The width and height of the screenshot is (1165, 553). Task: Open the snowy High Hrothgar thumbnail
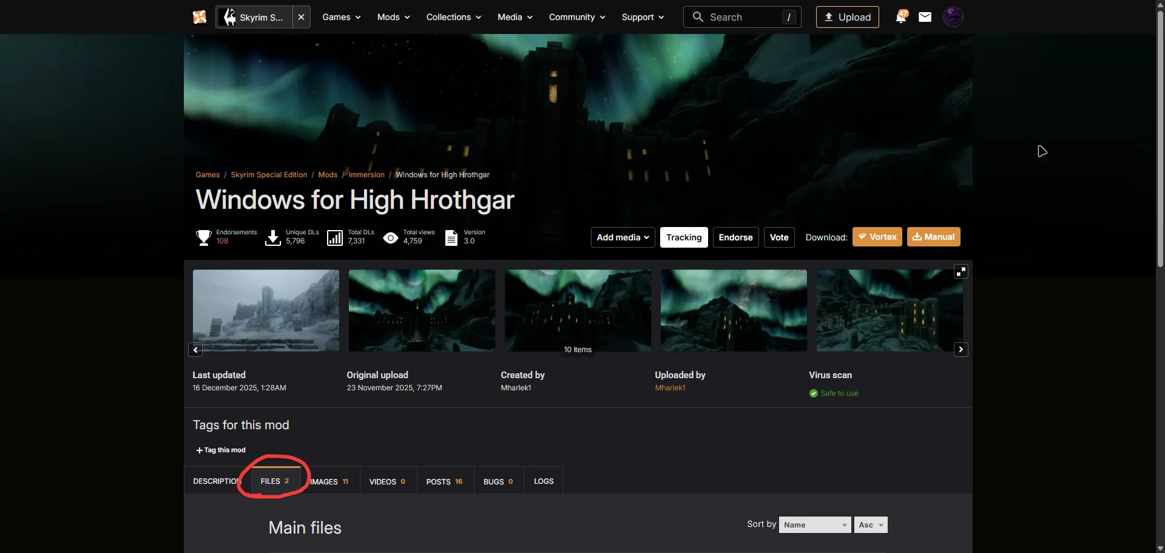pos(266,310)
